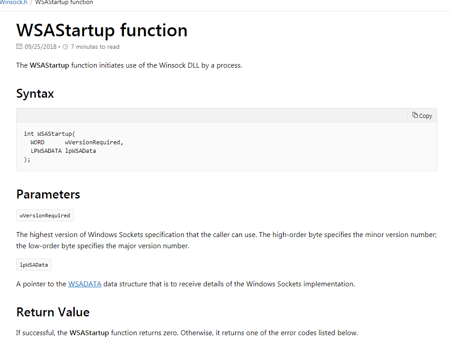451x341 pixels.
Task: Click the int WSAStartup( code line
Action: click(x=50, y=134)
